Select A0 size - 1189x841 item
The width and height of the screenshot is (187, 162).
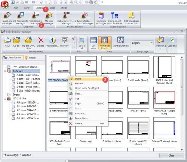[28, 102]
